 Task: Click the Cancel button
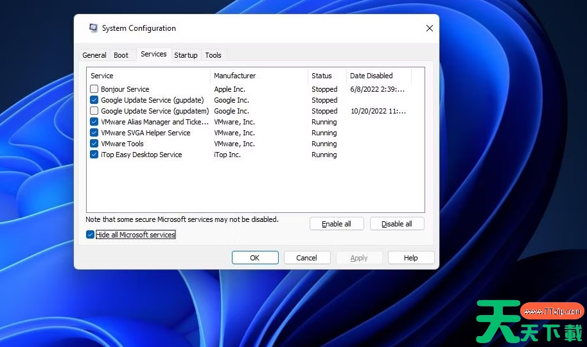[307, 258]
